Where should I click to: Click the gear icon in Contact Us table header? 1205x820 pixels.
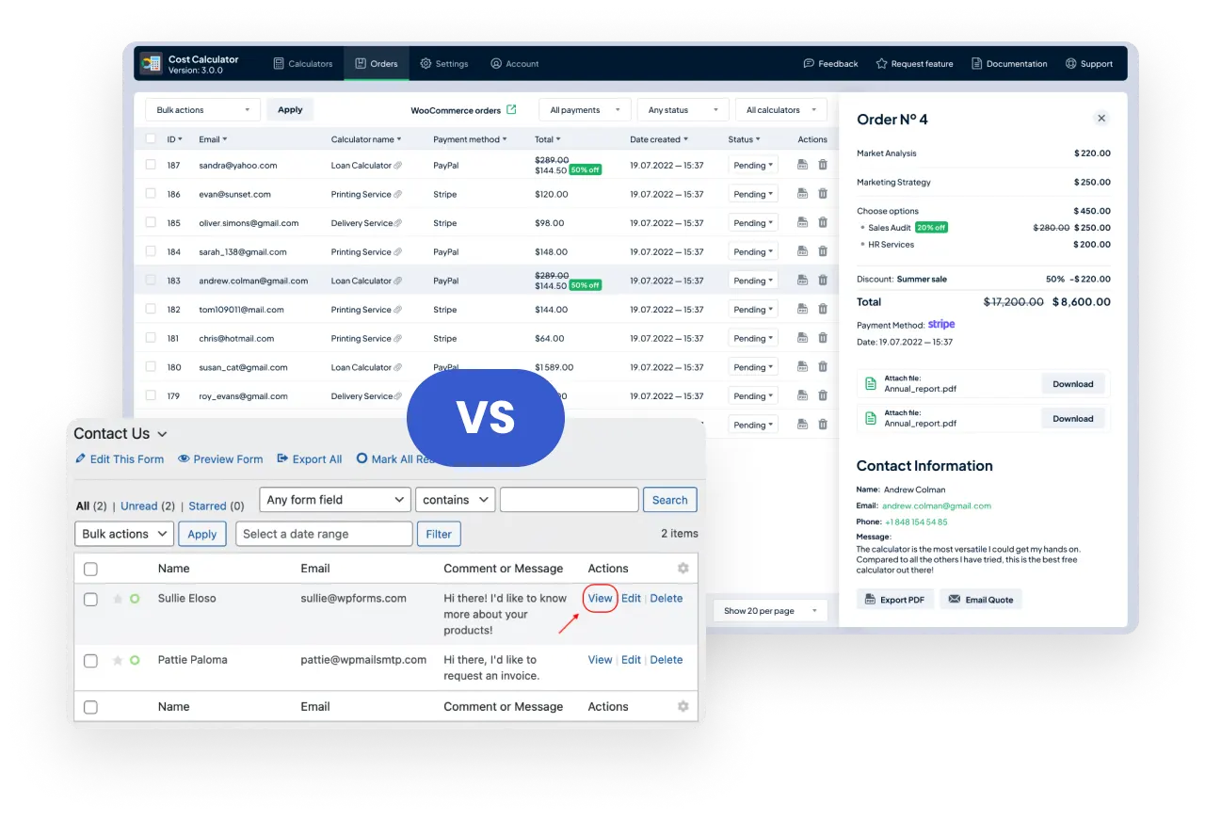(683, 569)
